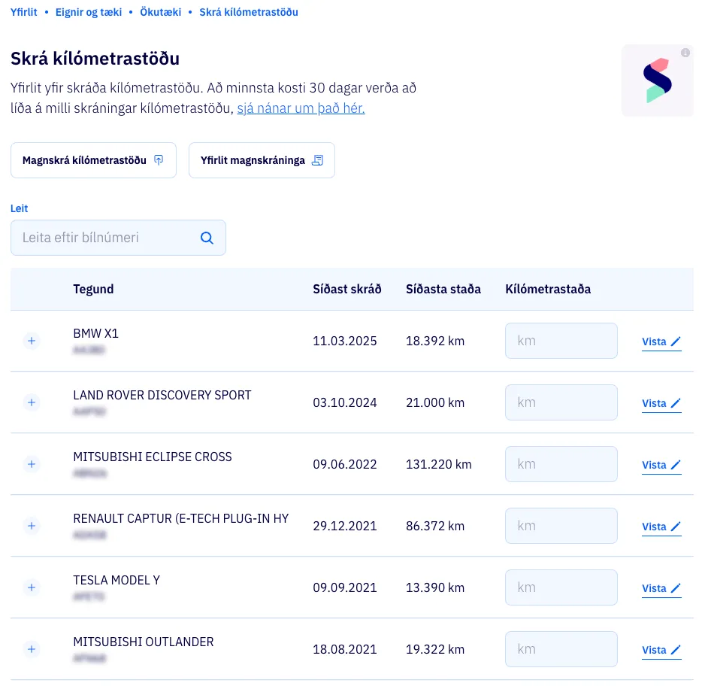708x686 pixels.
Task: Select the 13.390 km value
Action: tap(435, 587)
